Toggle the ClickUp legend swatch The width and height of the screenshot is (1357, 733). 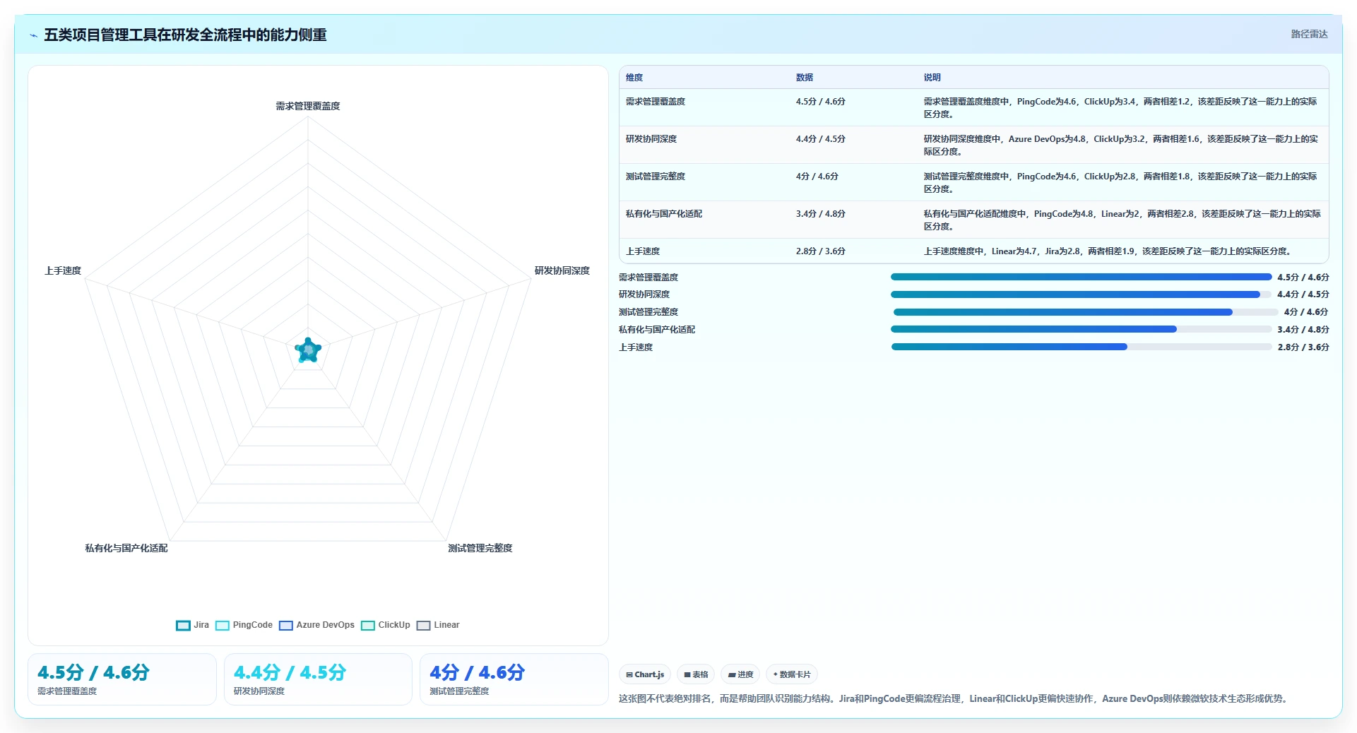(x=367, y=626)
